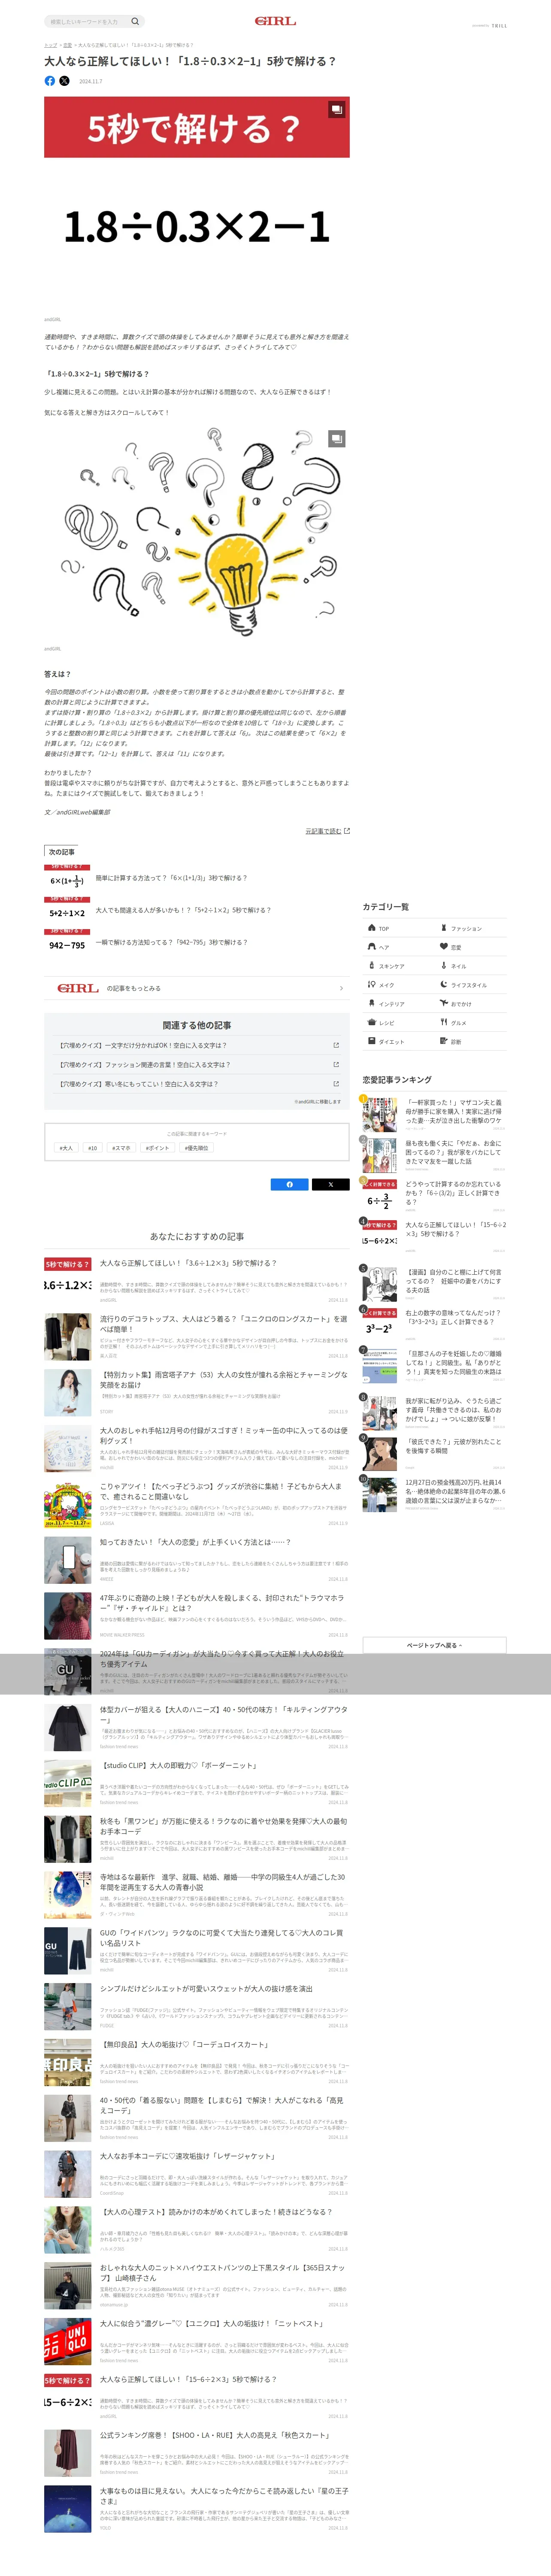This screenshot has height=2576, width=551.
Task: Open ダイエット category scale icon
Action: [x=372, y=1041]
